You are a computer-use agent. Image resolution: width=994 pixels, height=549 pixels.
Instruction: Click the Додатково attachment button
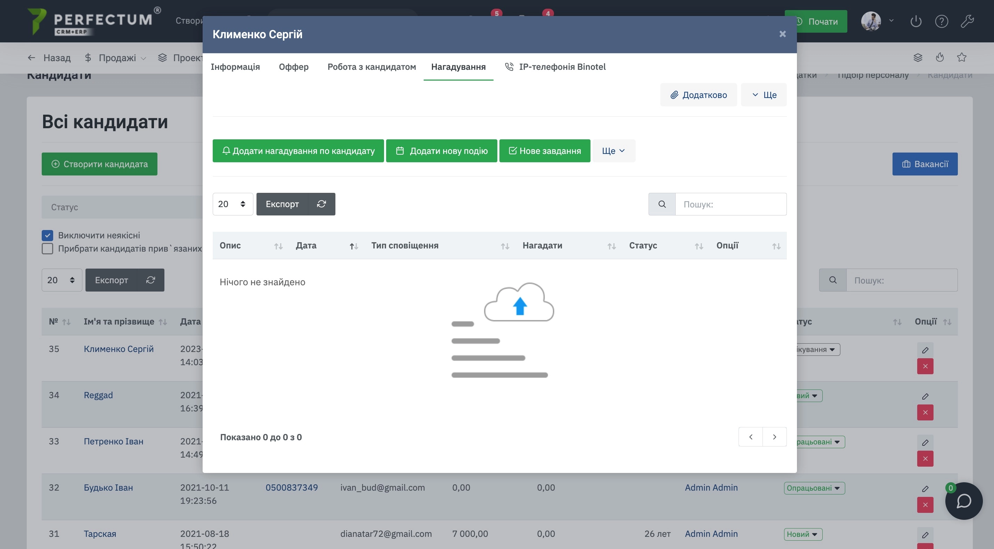pyautogui.click(x=699, y=95)
